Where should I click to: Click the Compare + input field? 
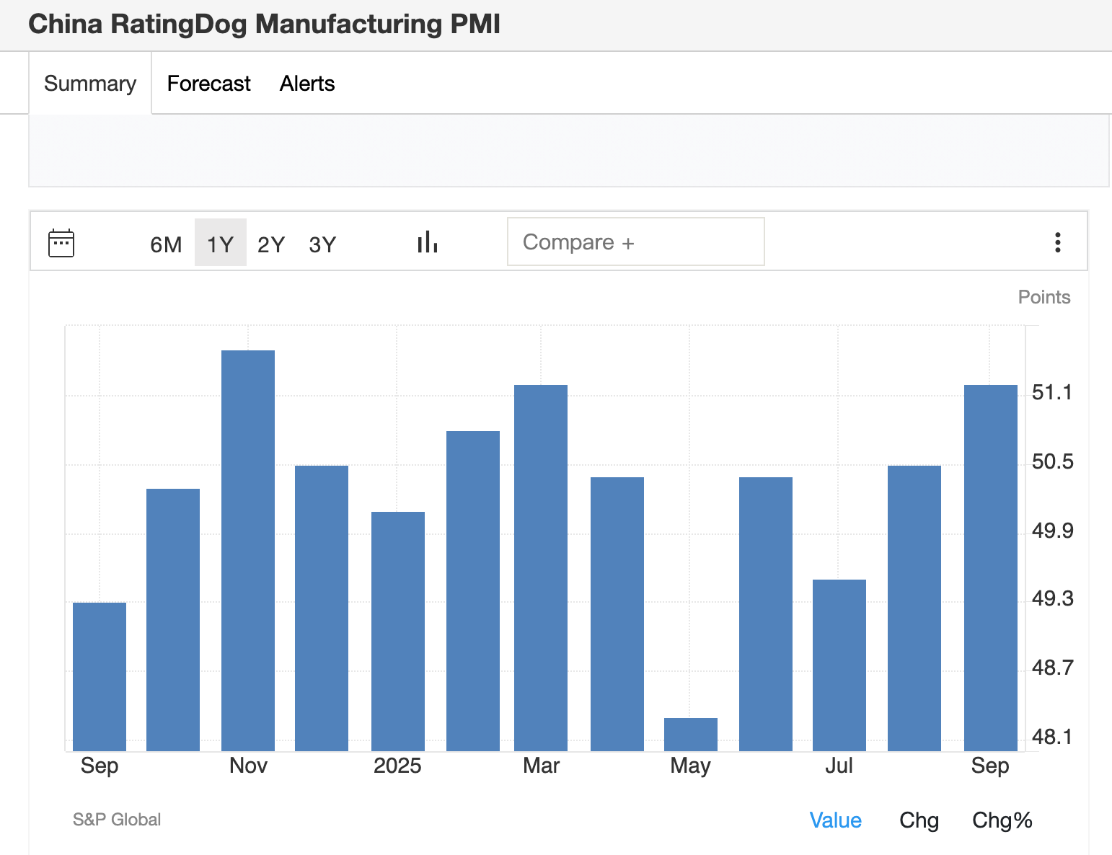(635, 242)
